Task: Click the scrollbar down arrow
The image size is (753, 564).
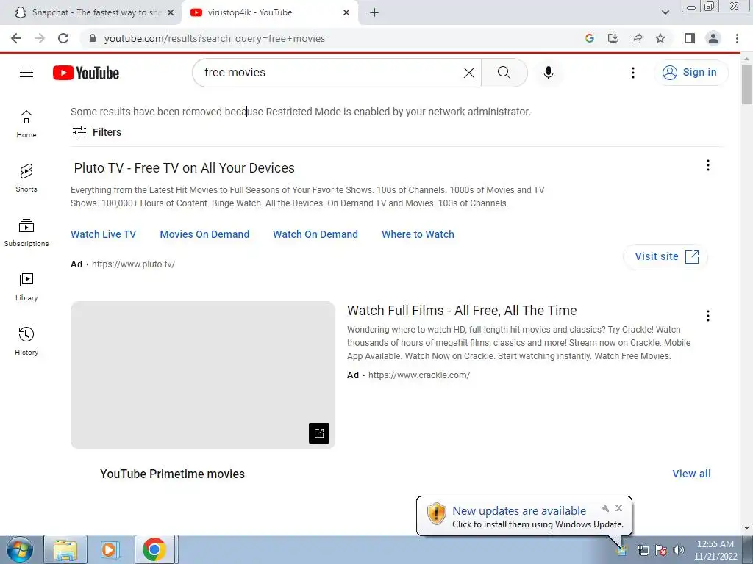Action: pos(746,528)
